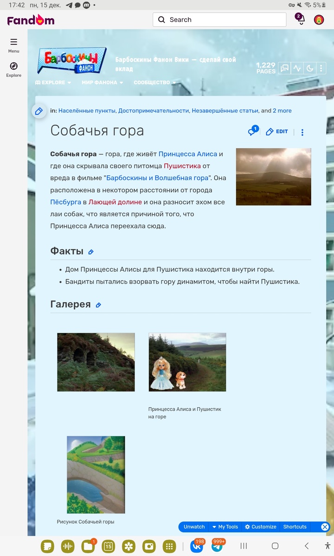This screenshot has height=556, width=334.
Task: Open the gallery stone cave image
Action: pyautogui.click(x=96, y=362)
